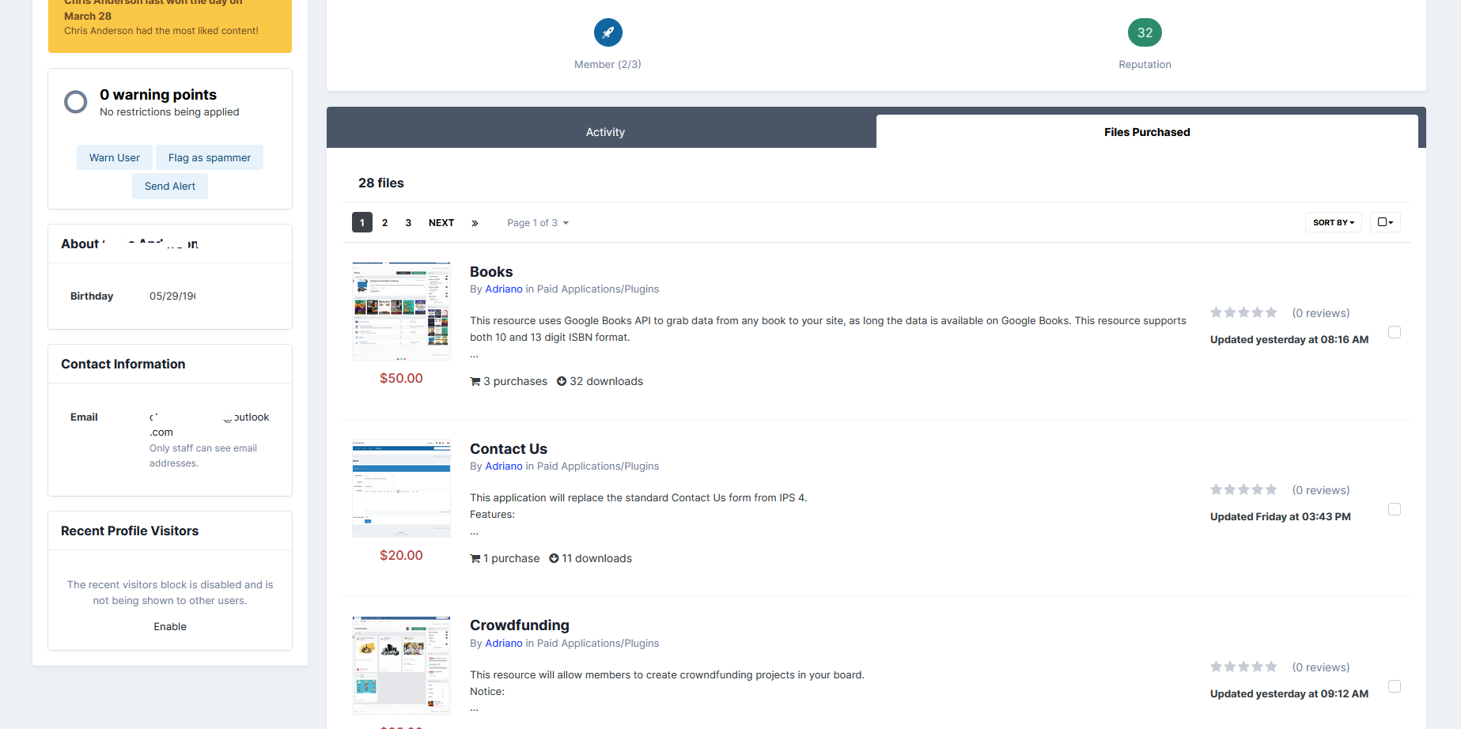Check the Crowdfunding file checkbox
The width and height of the screenshot is (1461, 729).
pos(1395,686)
